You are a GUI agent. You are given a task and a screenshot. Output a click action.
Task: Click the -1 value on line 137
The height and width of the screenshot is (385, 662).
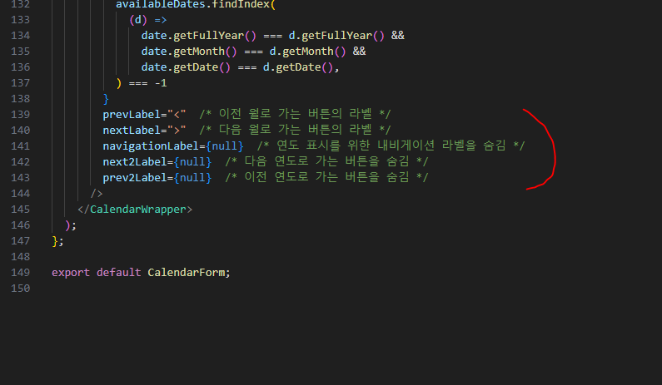point(161,83)
